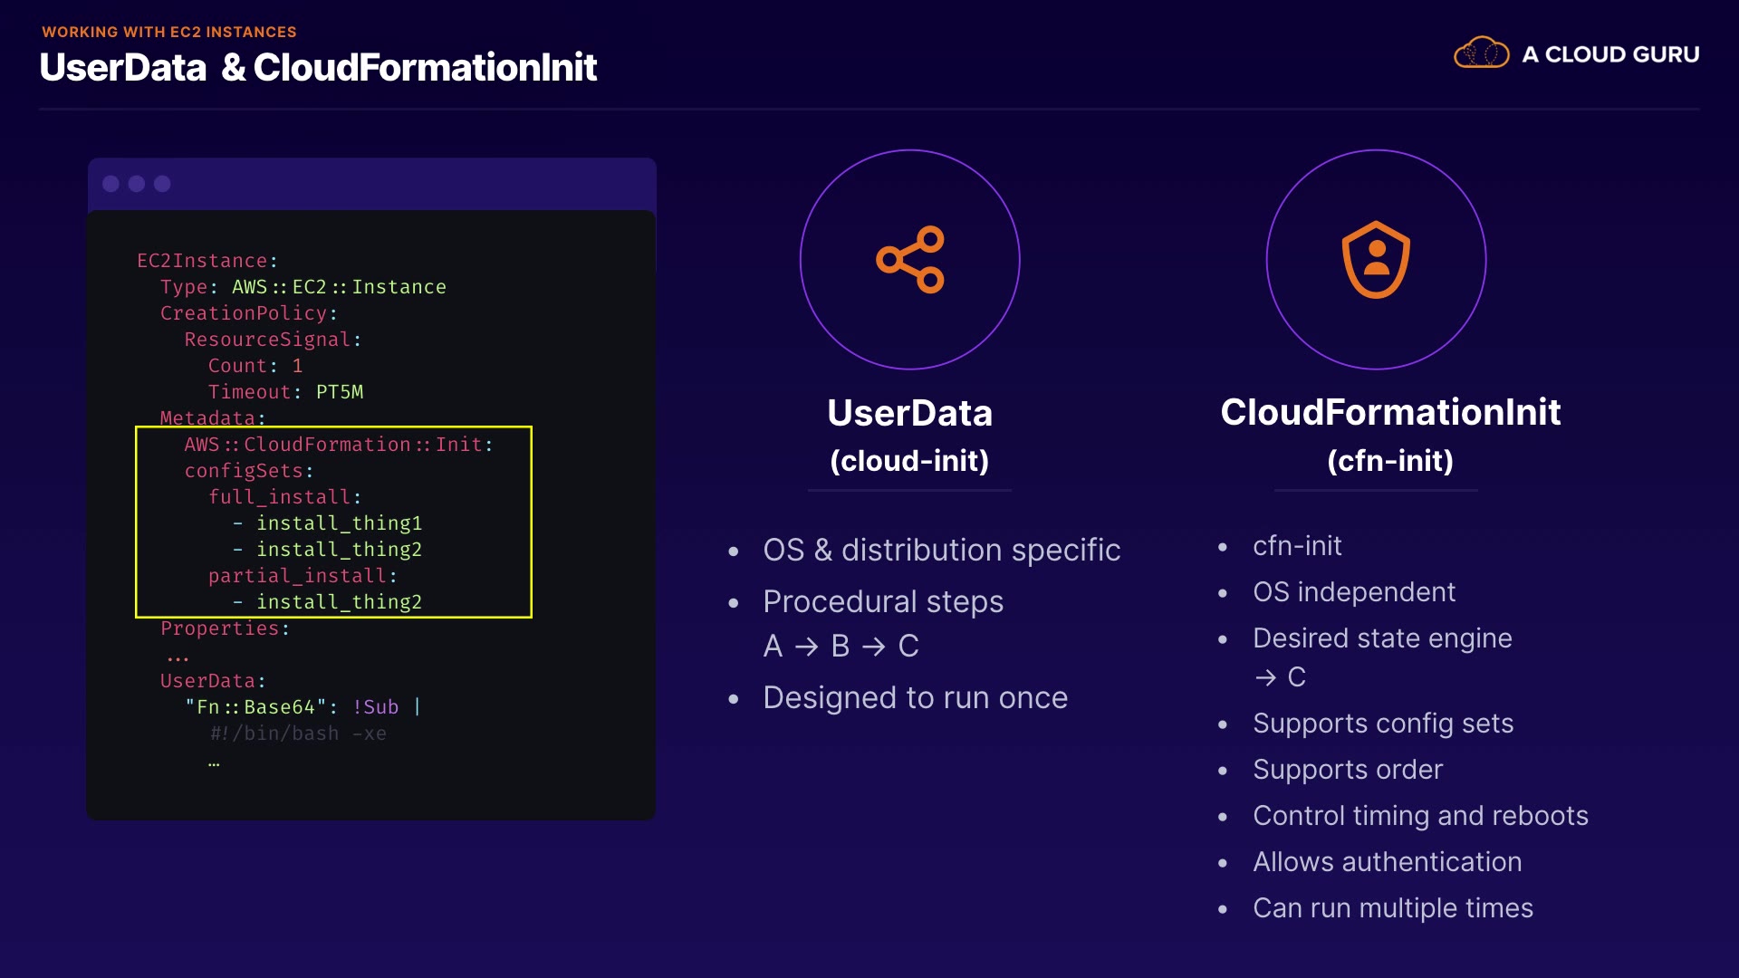Click the Can run multiple times bullet
1739x978 pixels.
[x=1392, y=908]
